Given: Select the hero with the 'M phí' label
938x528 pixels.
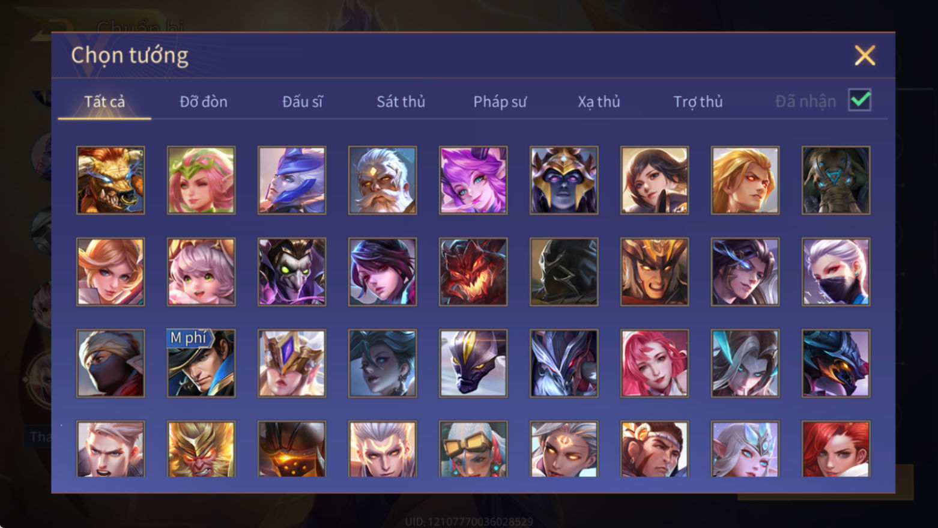Looking at the screenshot, I should 201,363.
